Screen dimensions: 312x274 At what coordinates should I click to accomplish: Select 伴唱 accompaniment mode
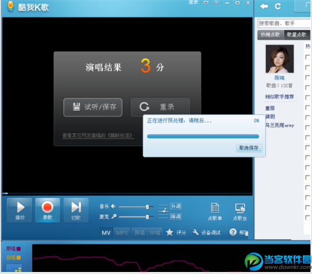pos(155,232)
